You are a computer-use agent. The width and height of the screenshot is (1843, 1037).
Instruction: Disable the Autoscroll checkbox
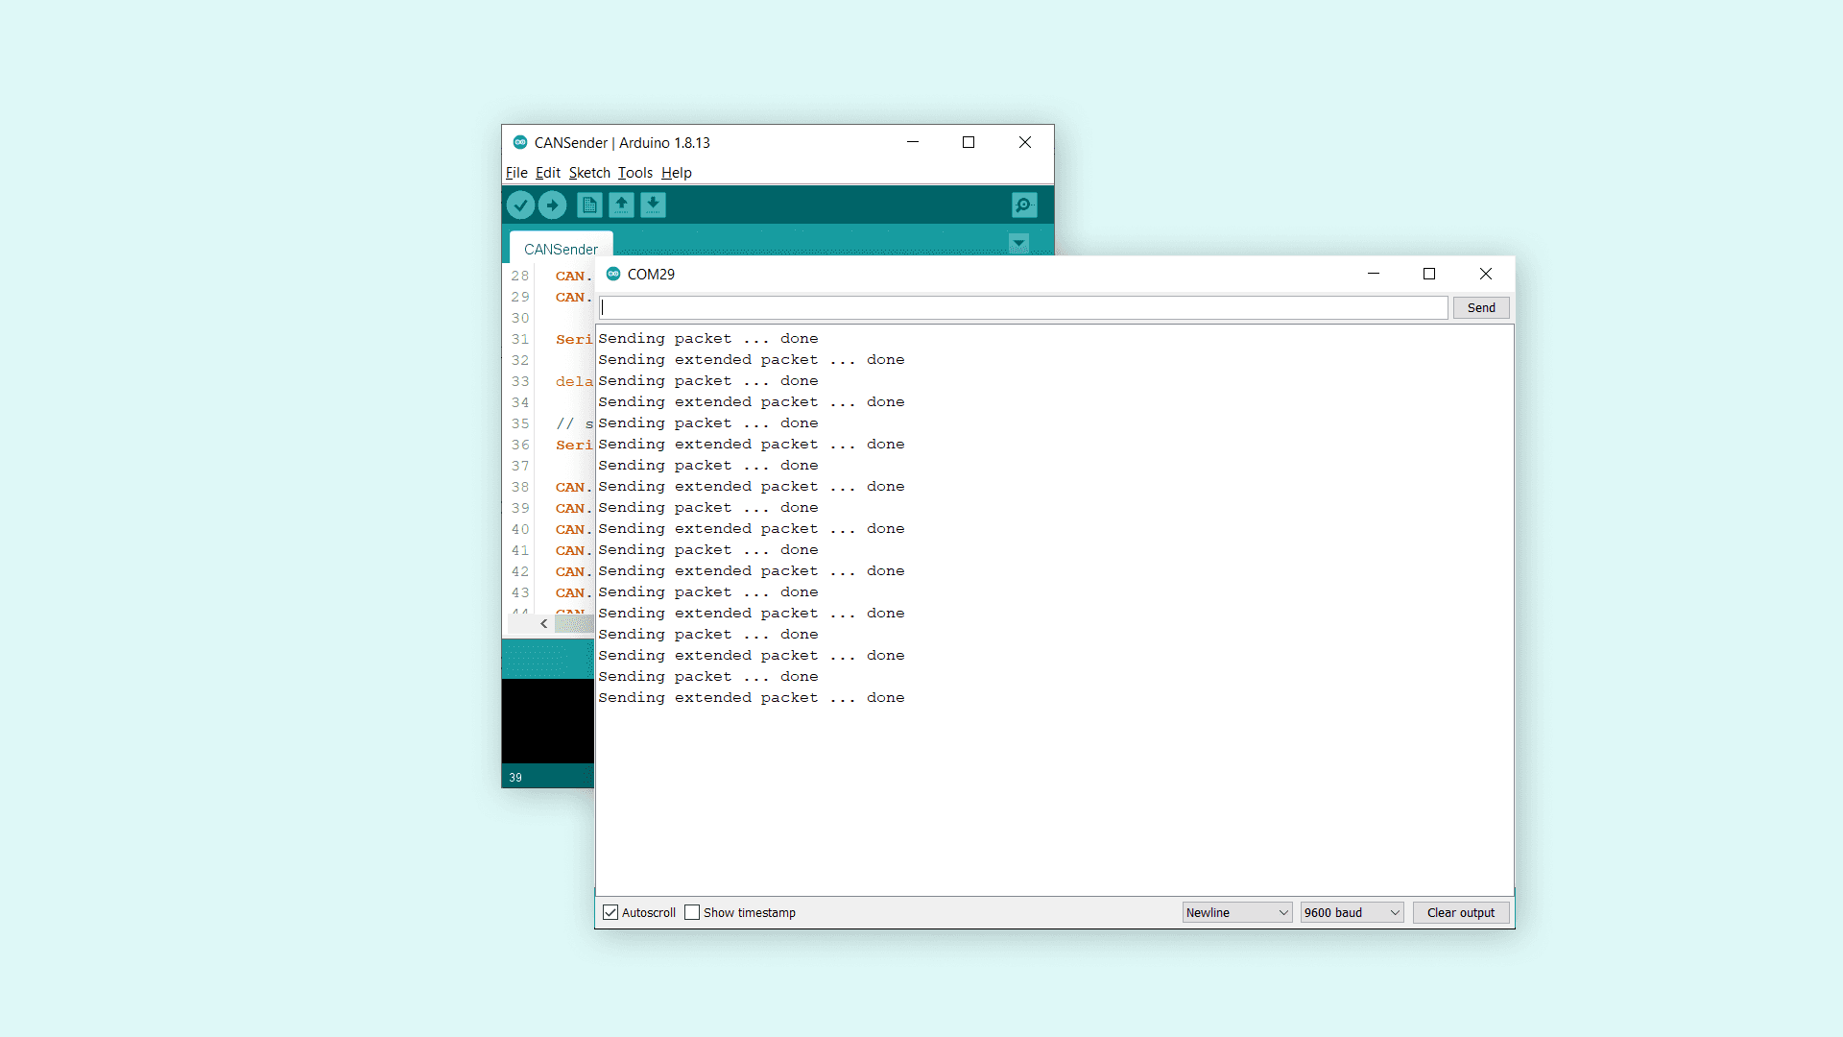point(610,912)
